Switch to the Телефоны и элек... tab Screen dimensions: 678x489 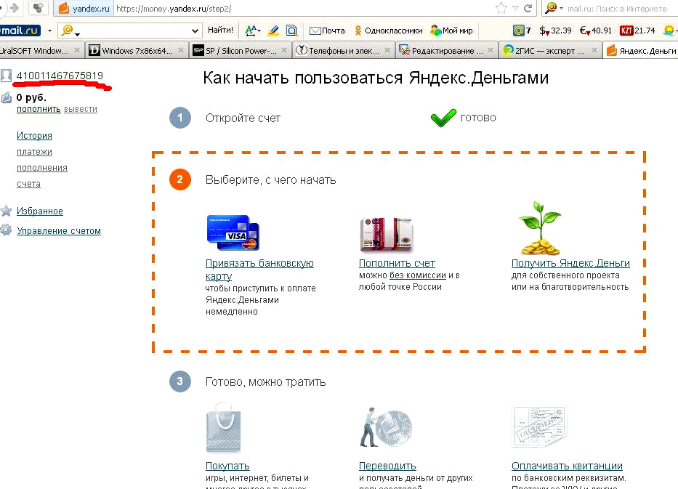[344, 51]
